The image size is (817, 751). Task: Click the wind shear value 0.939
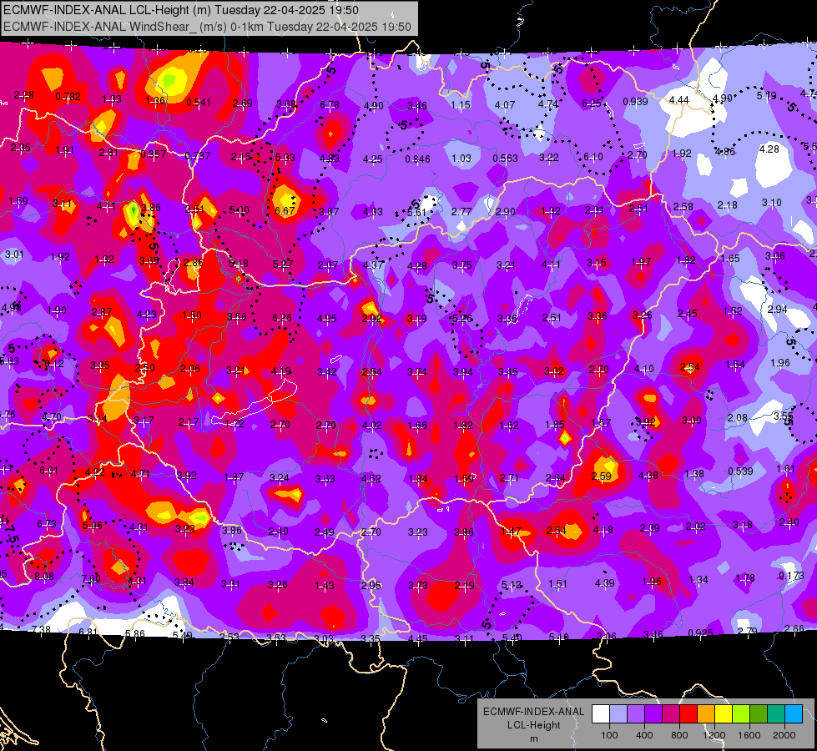(635, 102)
